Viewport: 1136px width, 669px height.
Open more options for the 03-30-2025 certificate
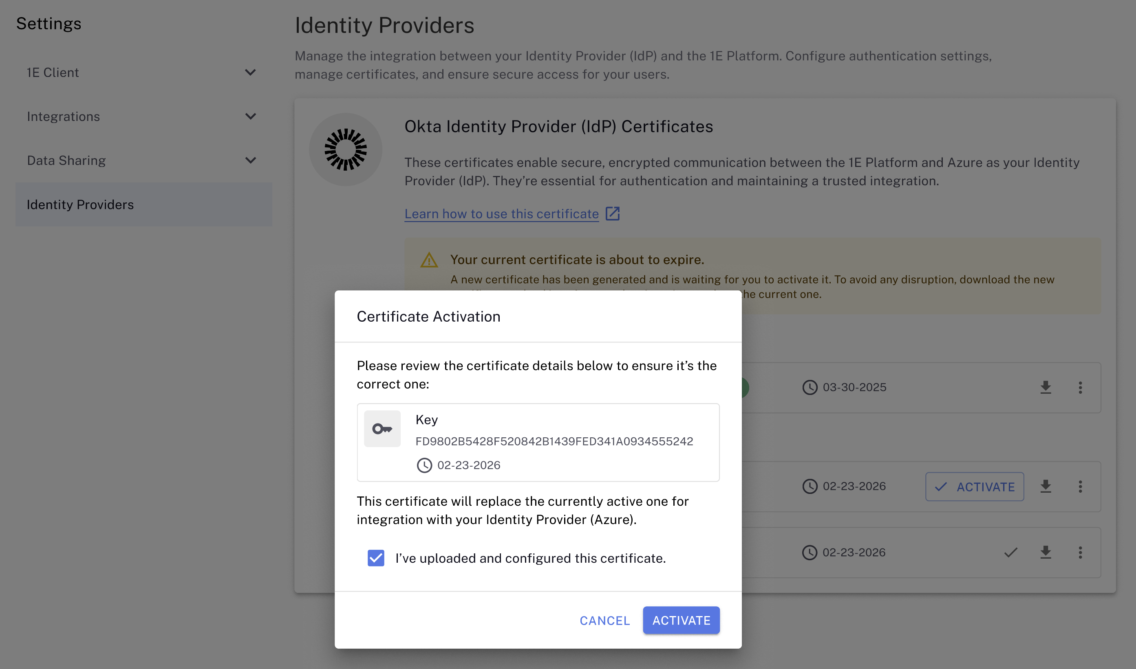tap(1080, 387)
